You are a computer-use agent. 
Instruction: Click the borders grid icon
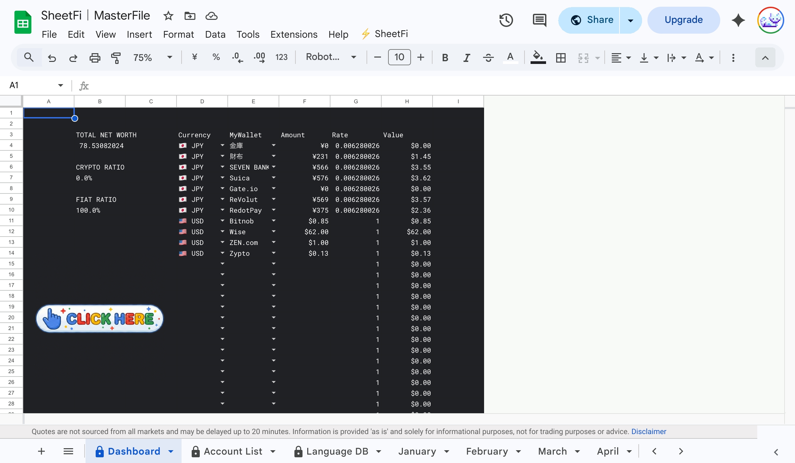561,58
